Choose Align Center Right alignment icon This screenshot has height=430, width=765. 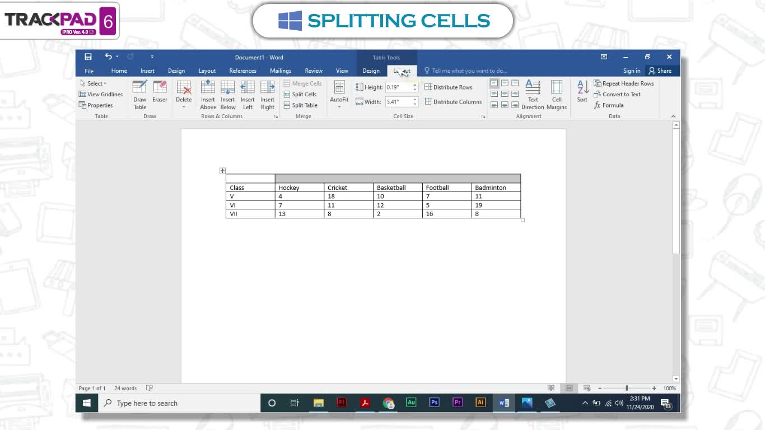coord(515,94)
